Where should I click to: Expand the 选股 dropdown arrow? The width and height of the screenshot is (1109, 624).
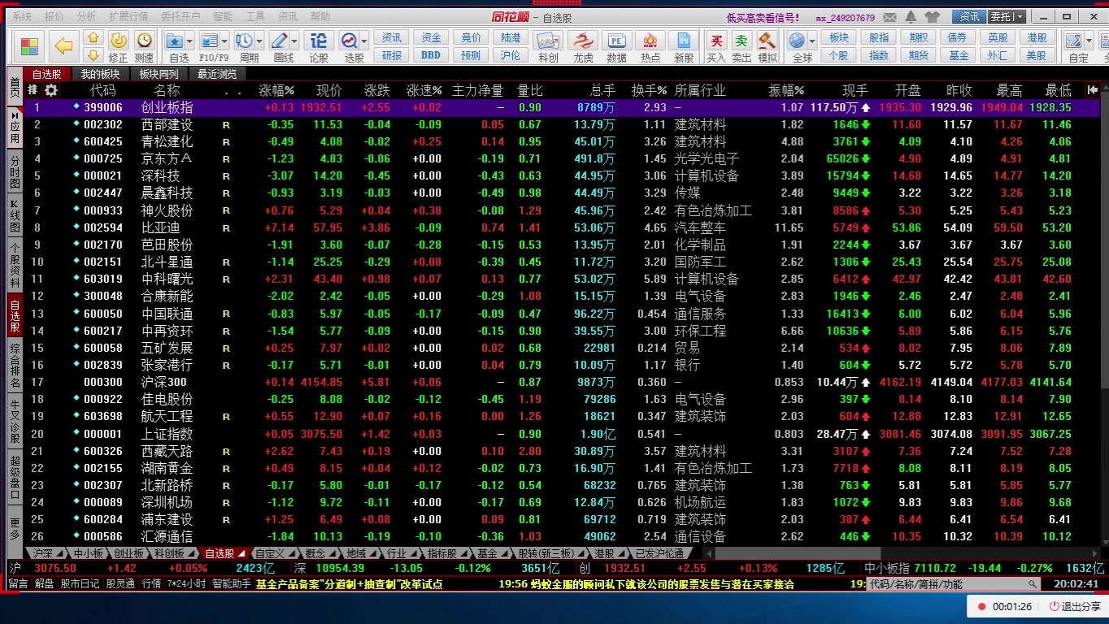[365, 41]
